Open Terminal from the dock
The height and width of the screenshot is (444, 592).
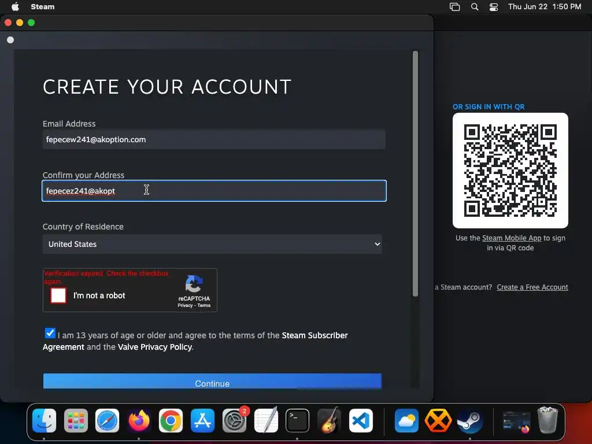298,420
